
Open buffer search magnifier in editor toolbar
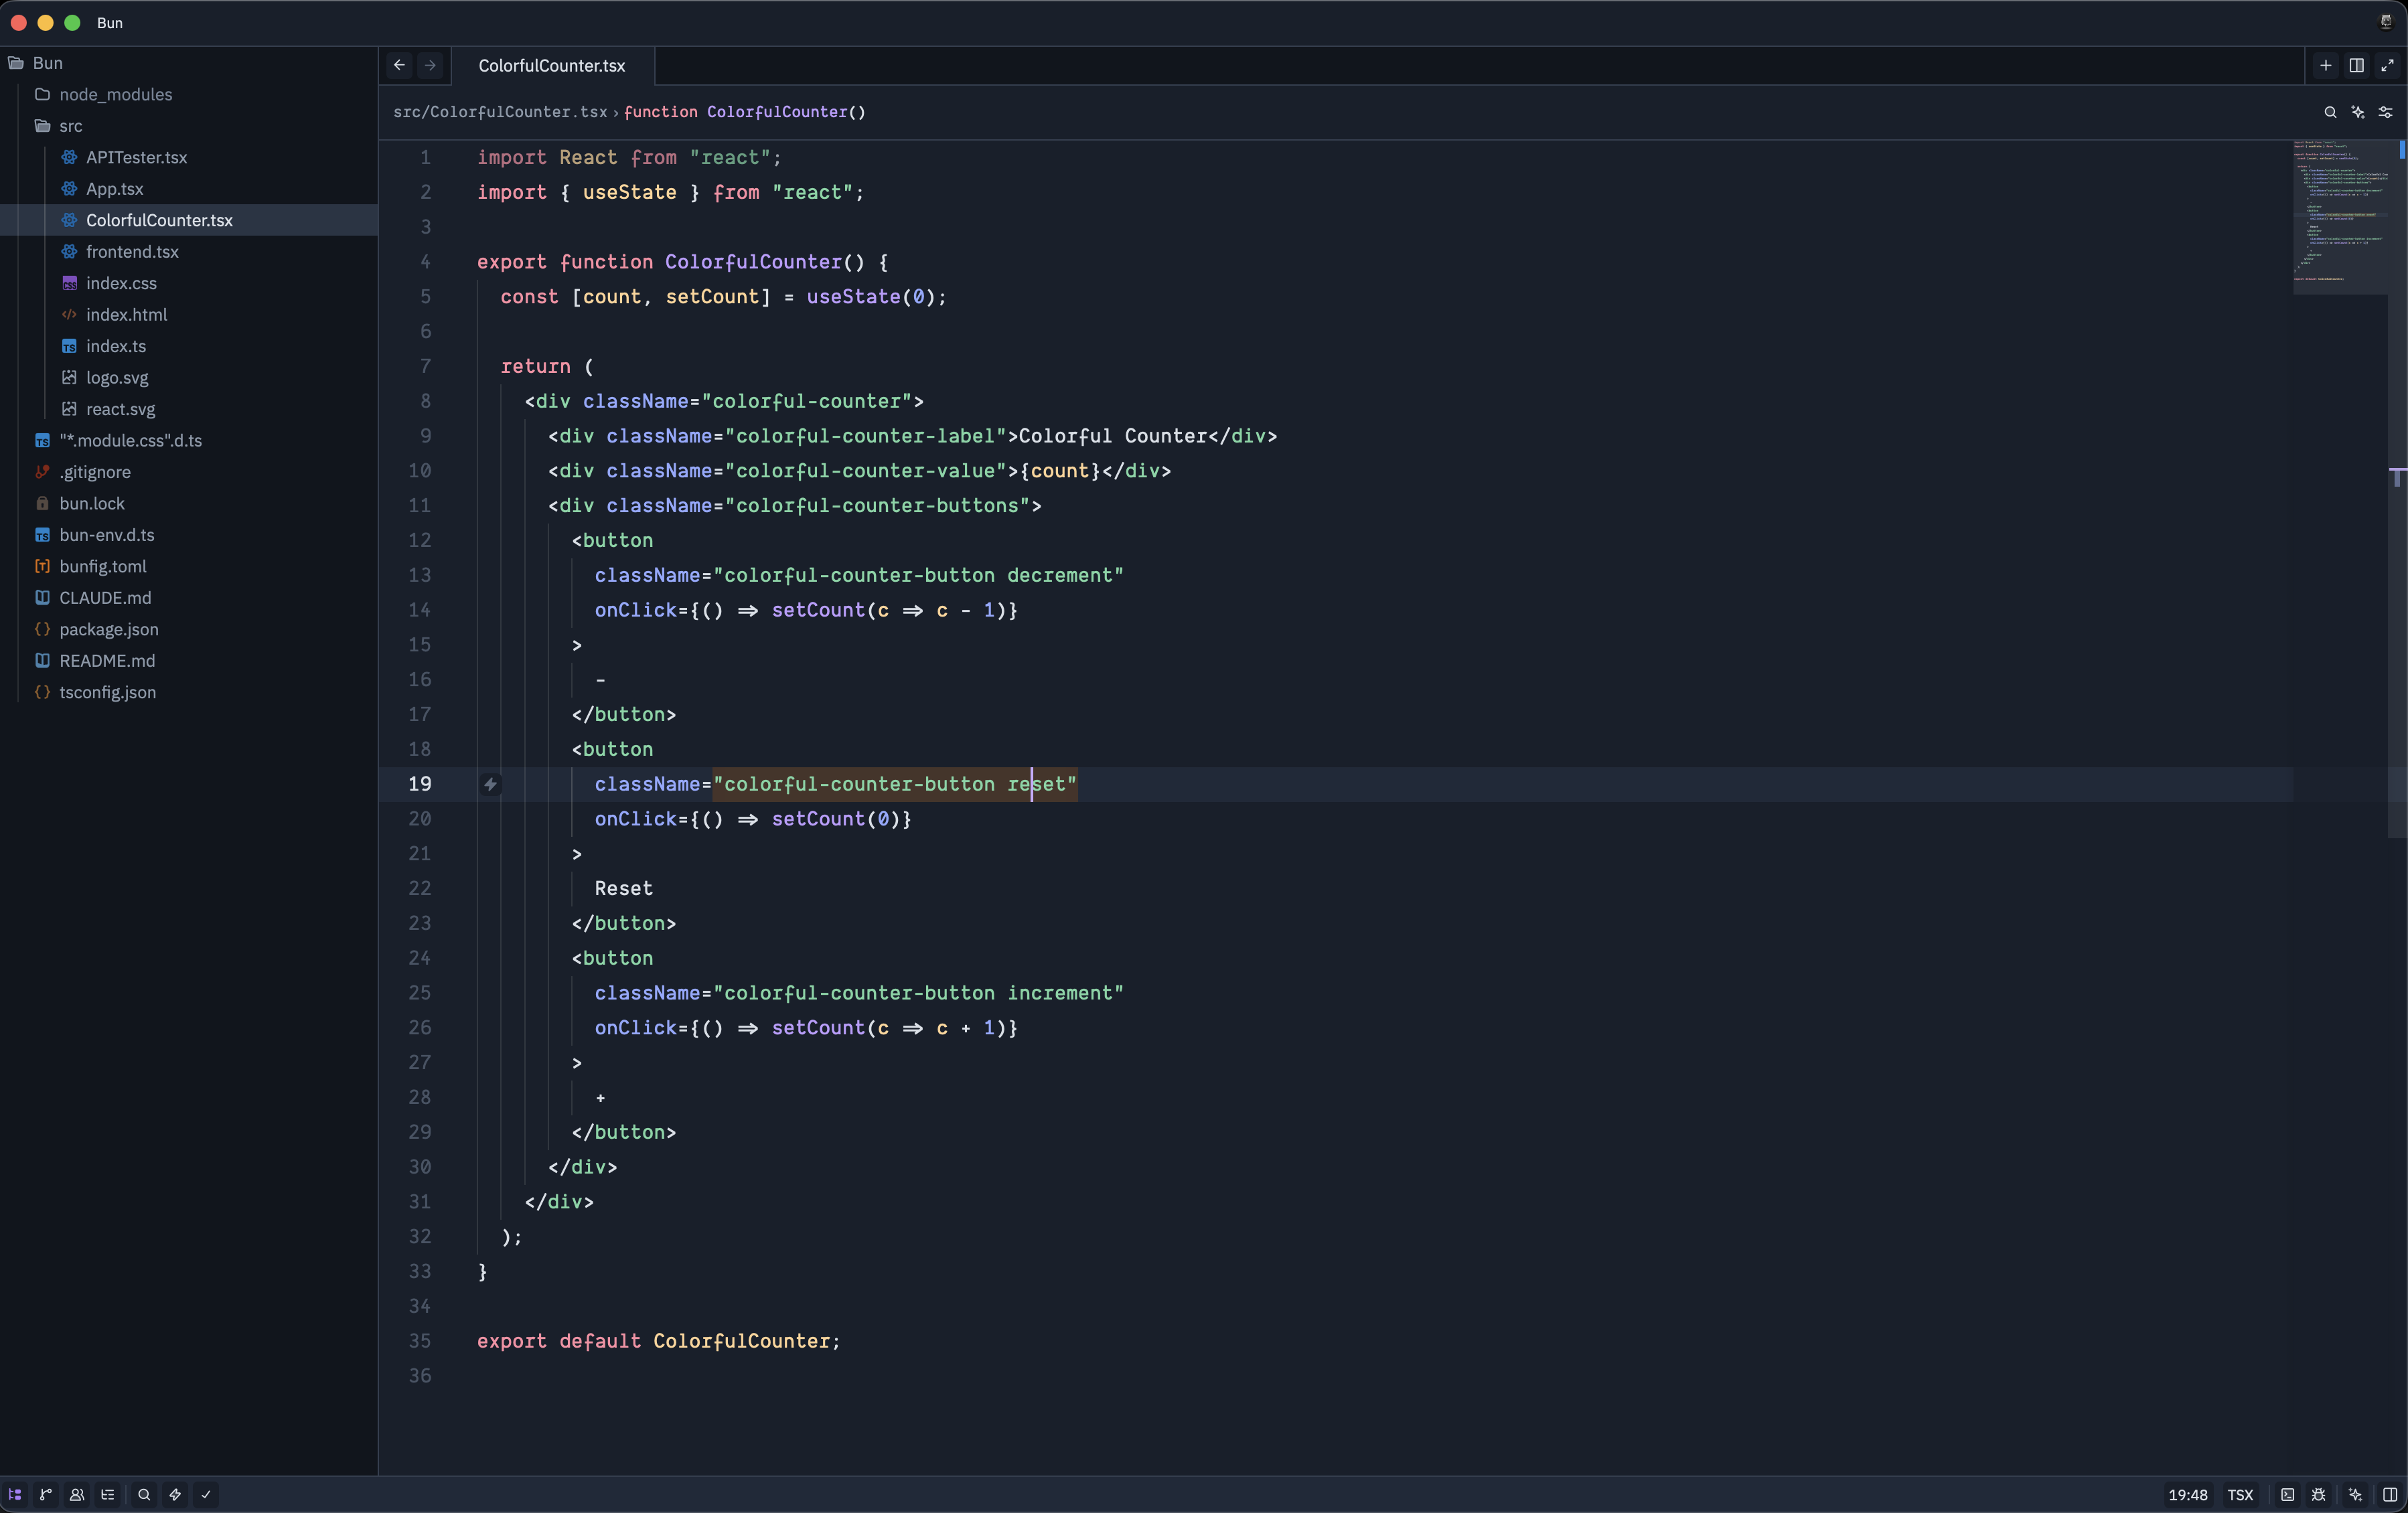tap(2330, 112)
